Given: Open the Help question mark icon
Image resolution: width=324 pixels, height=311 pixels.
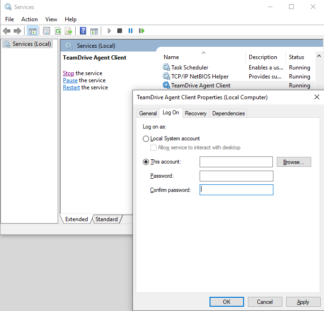Looking at the screenshot, I should pos(83,31).
